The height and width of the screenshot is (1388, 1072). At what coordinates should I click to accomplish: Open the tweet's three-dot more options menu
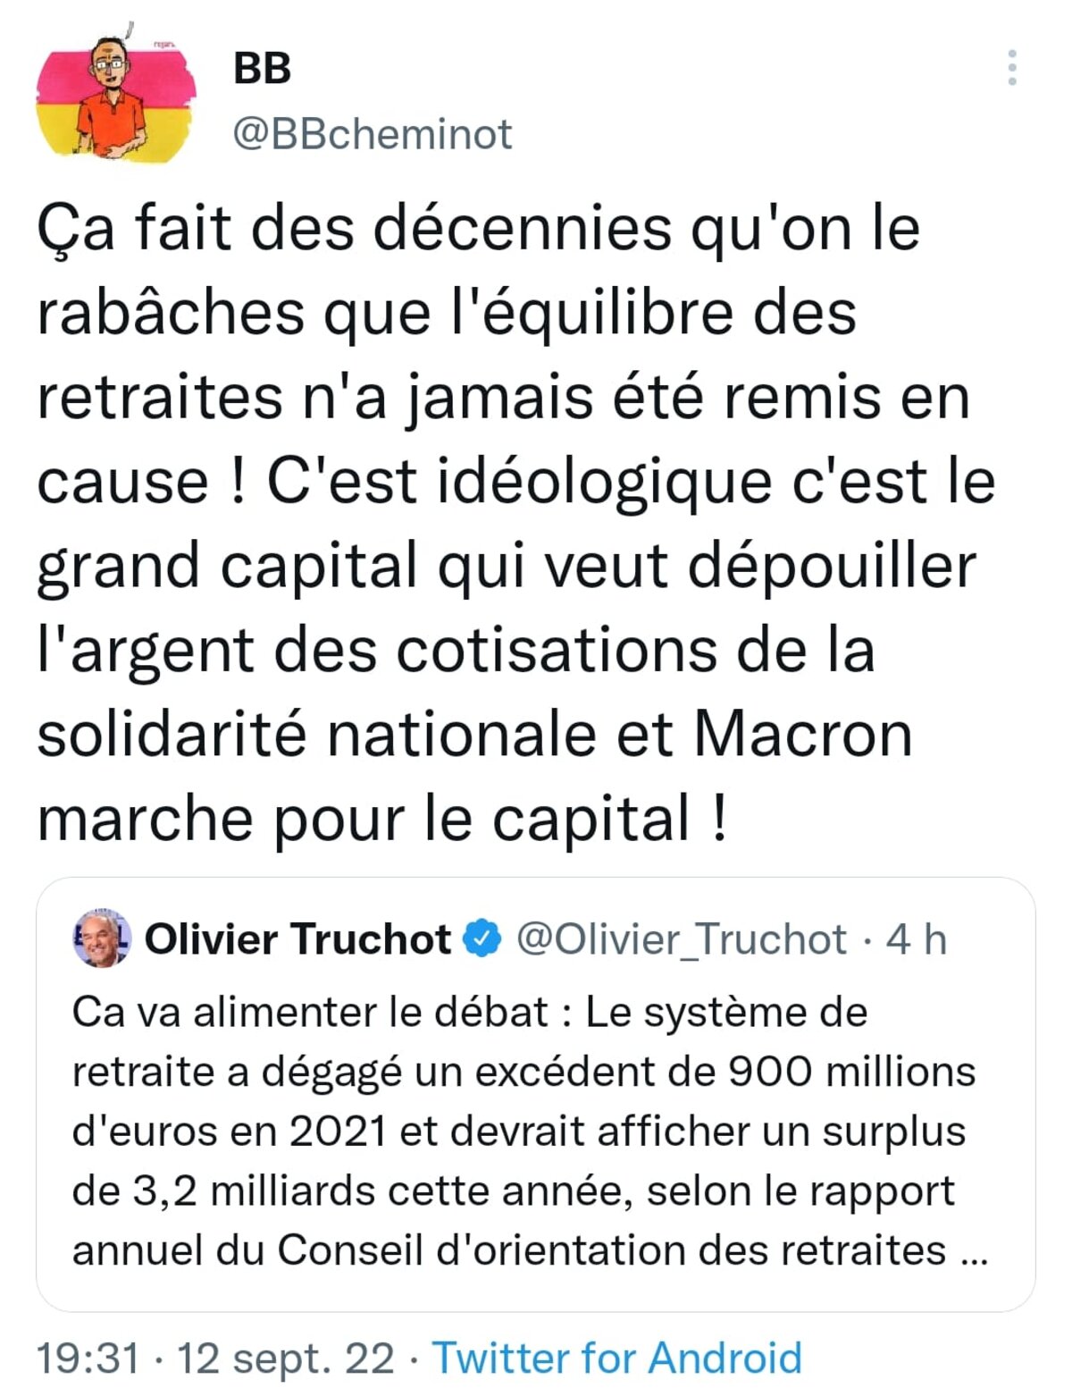click(x=1011, y=68)
